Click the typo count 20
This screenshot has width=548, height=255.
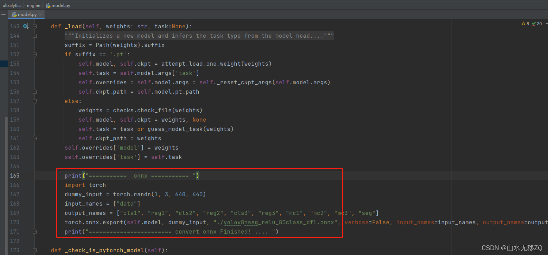(x=539, y=24)
